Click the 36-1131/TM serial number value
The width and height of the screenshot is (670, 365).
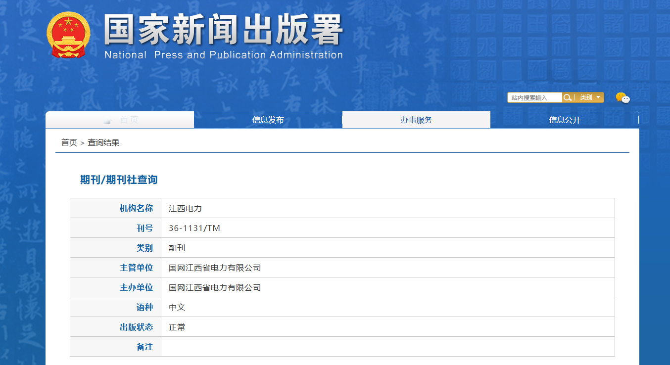(x=194, y=228)
